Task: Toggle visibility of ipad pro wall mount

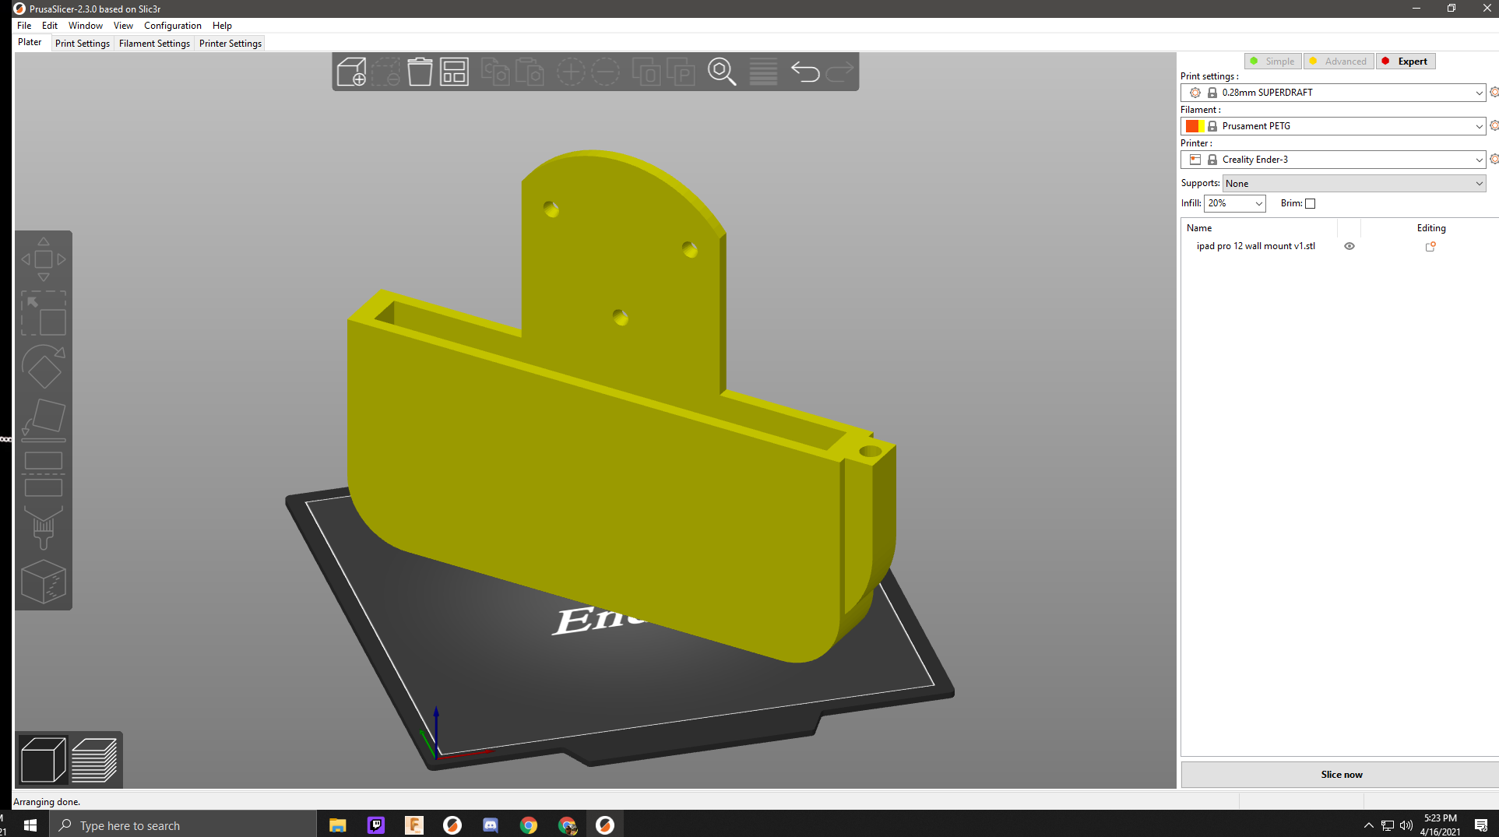Action: (1349, 246)
